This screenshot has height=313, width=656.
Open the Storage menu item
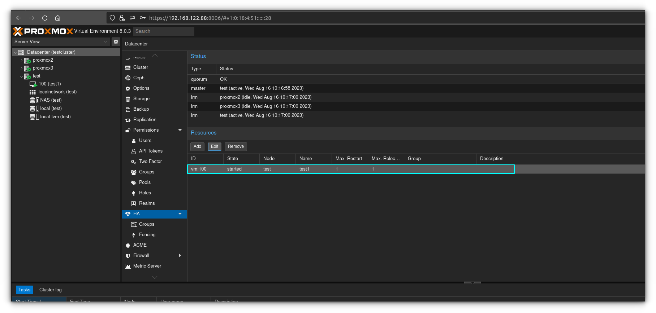[154, 99]
